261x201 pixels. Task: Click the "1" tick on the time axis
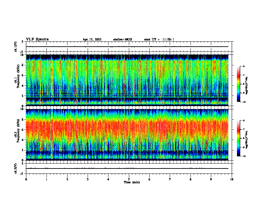click(47, 179)
